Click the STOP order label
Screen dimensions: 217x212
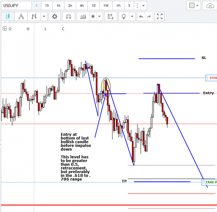click(x=211, y=78)
